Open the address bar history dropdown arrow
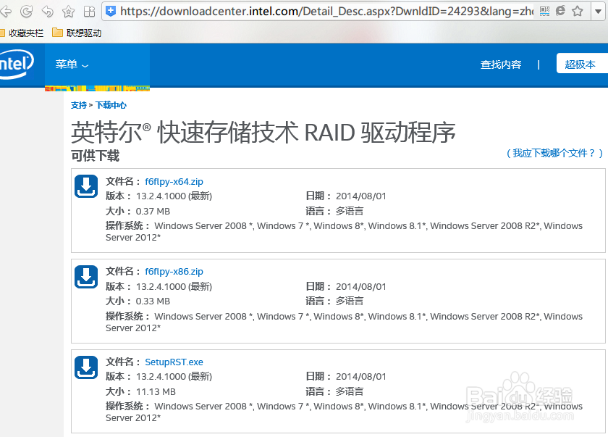This screenshot has width=608, height=437. 598,12
